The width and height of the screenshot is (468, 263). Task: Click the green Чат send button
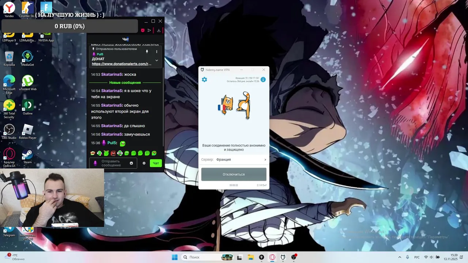click(156, 163)
